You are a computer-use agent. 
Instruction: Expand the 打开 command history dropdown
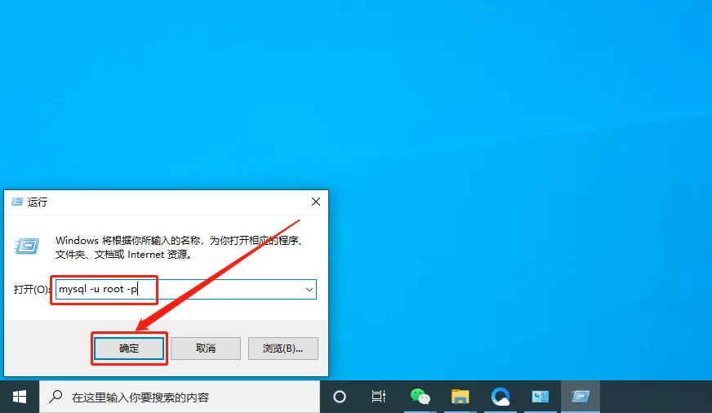click(309, 290)
